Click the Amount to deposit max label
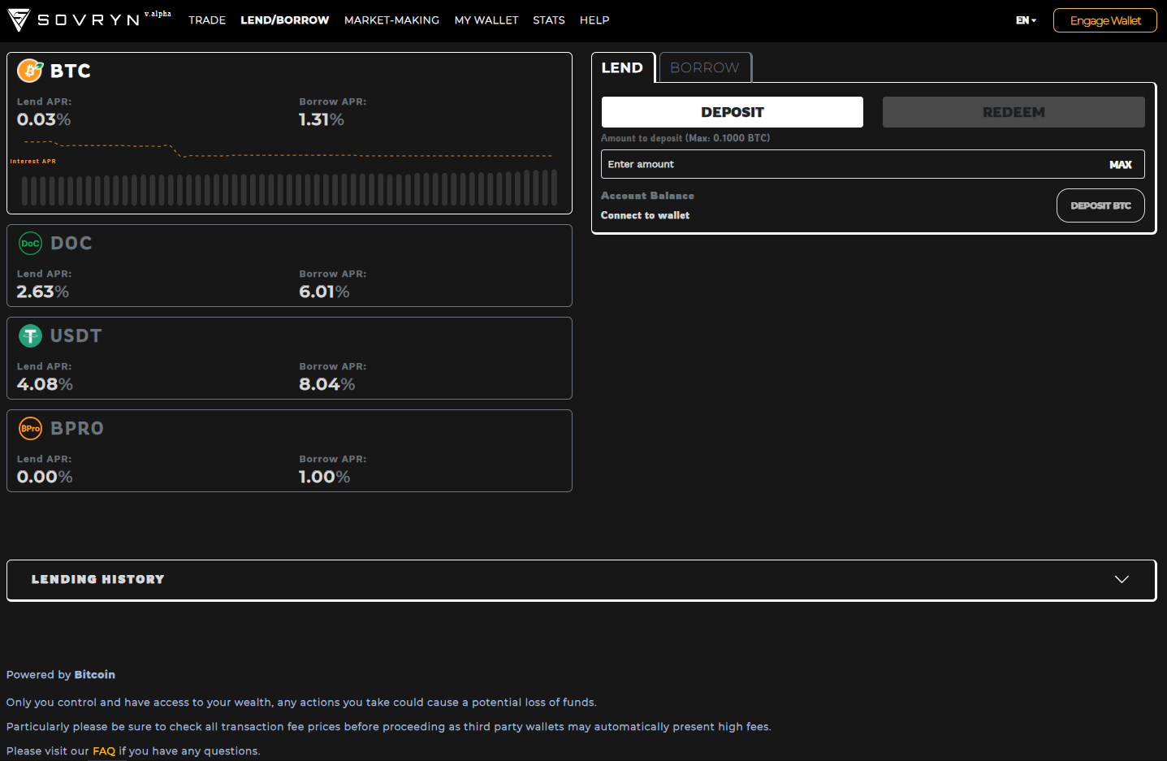The height and width of the screenshot is (761, 1167). (685, 138)
